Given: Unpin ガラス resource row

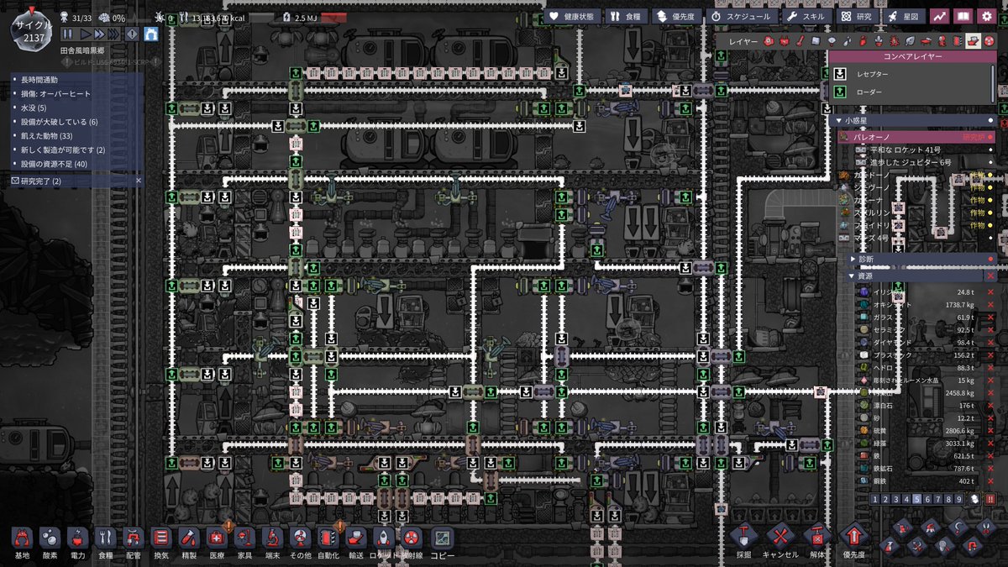Looking at the screenshot, I should [990, 318].
